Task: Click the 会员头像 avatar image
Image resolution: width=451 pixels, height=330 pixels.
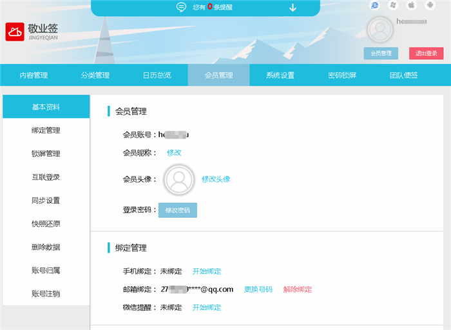Action: click(x=178, y=179)
